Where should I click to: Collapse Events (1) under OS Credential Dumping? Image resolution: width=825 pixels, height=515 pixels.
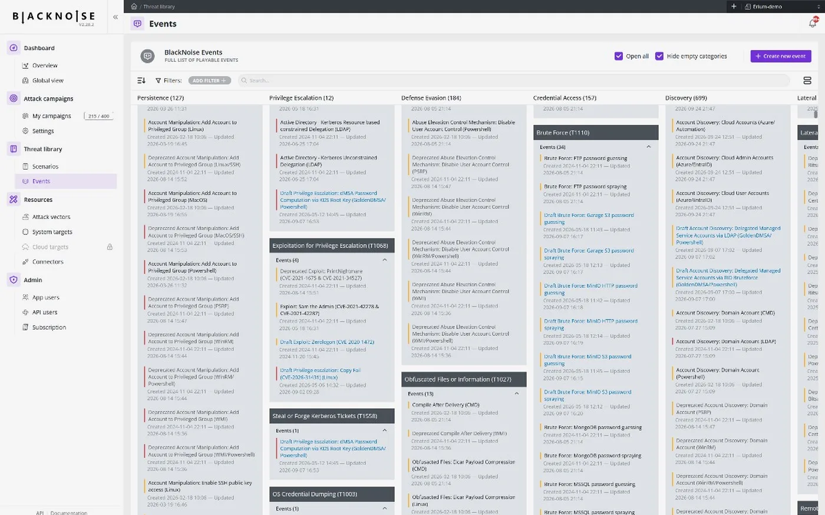click(x=385, y=509)
